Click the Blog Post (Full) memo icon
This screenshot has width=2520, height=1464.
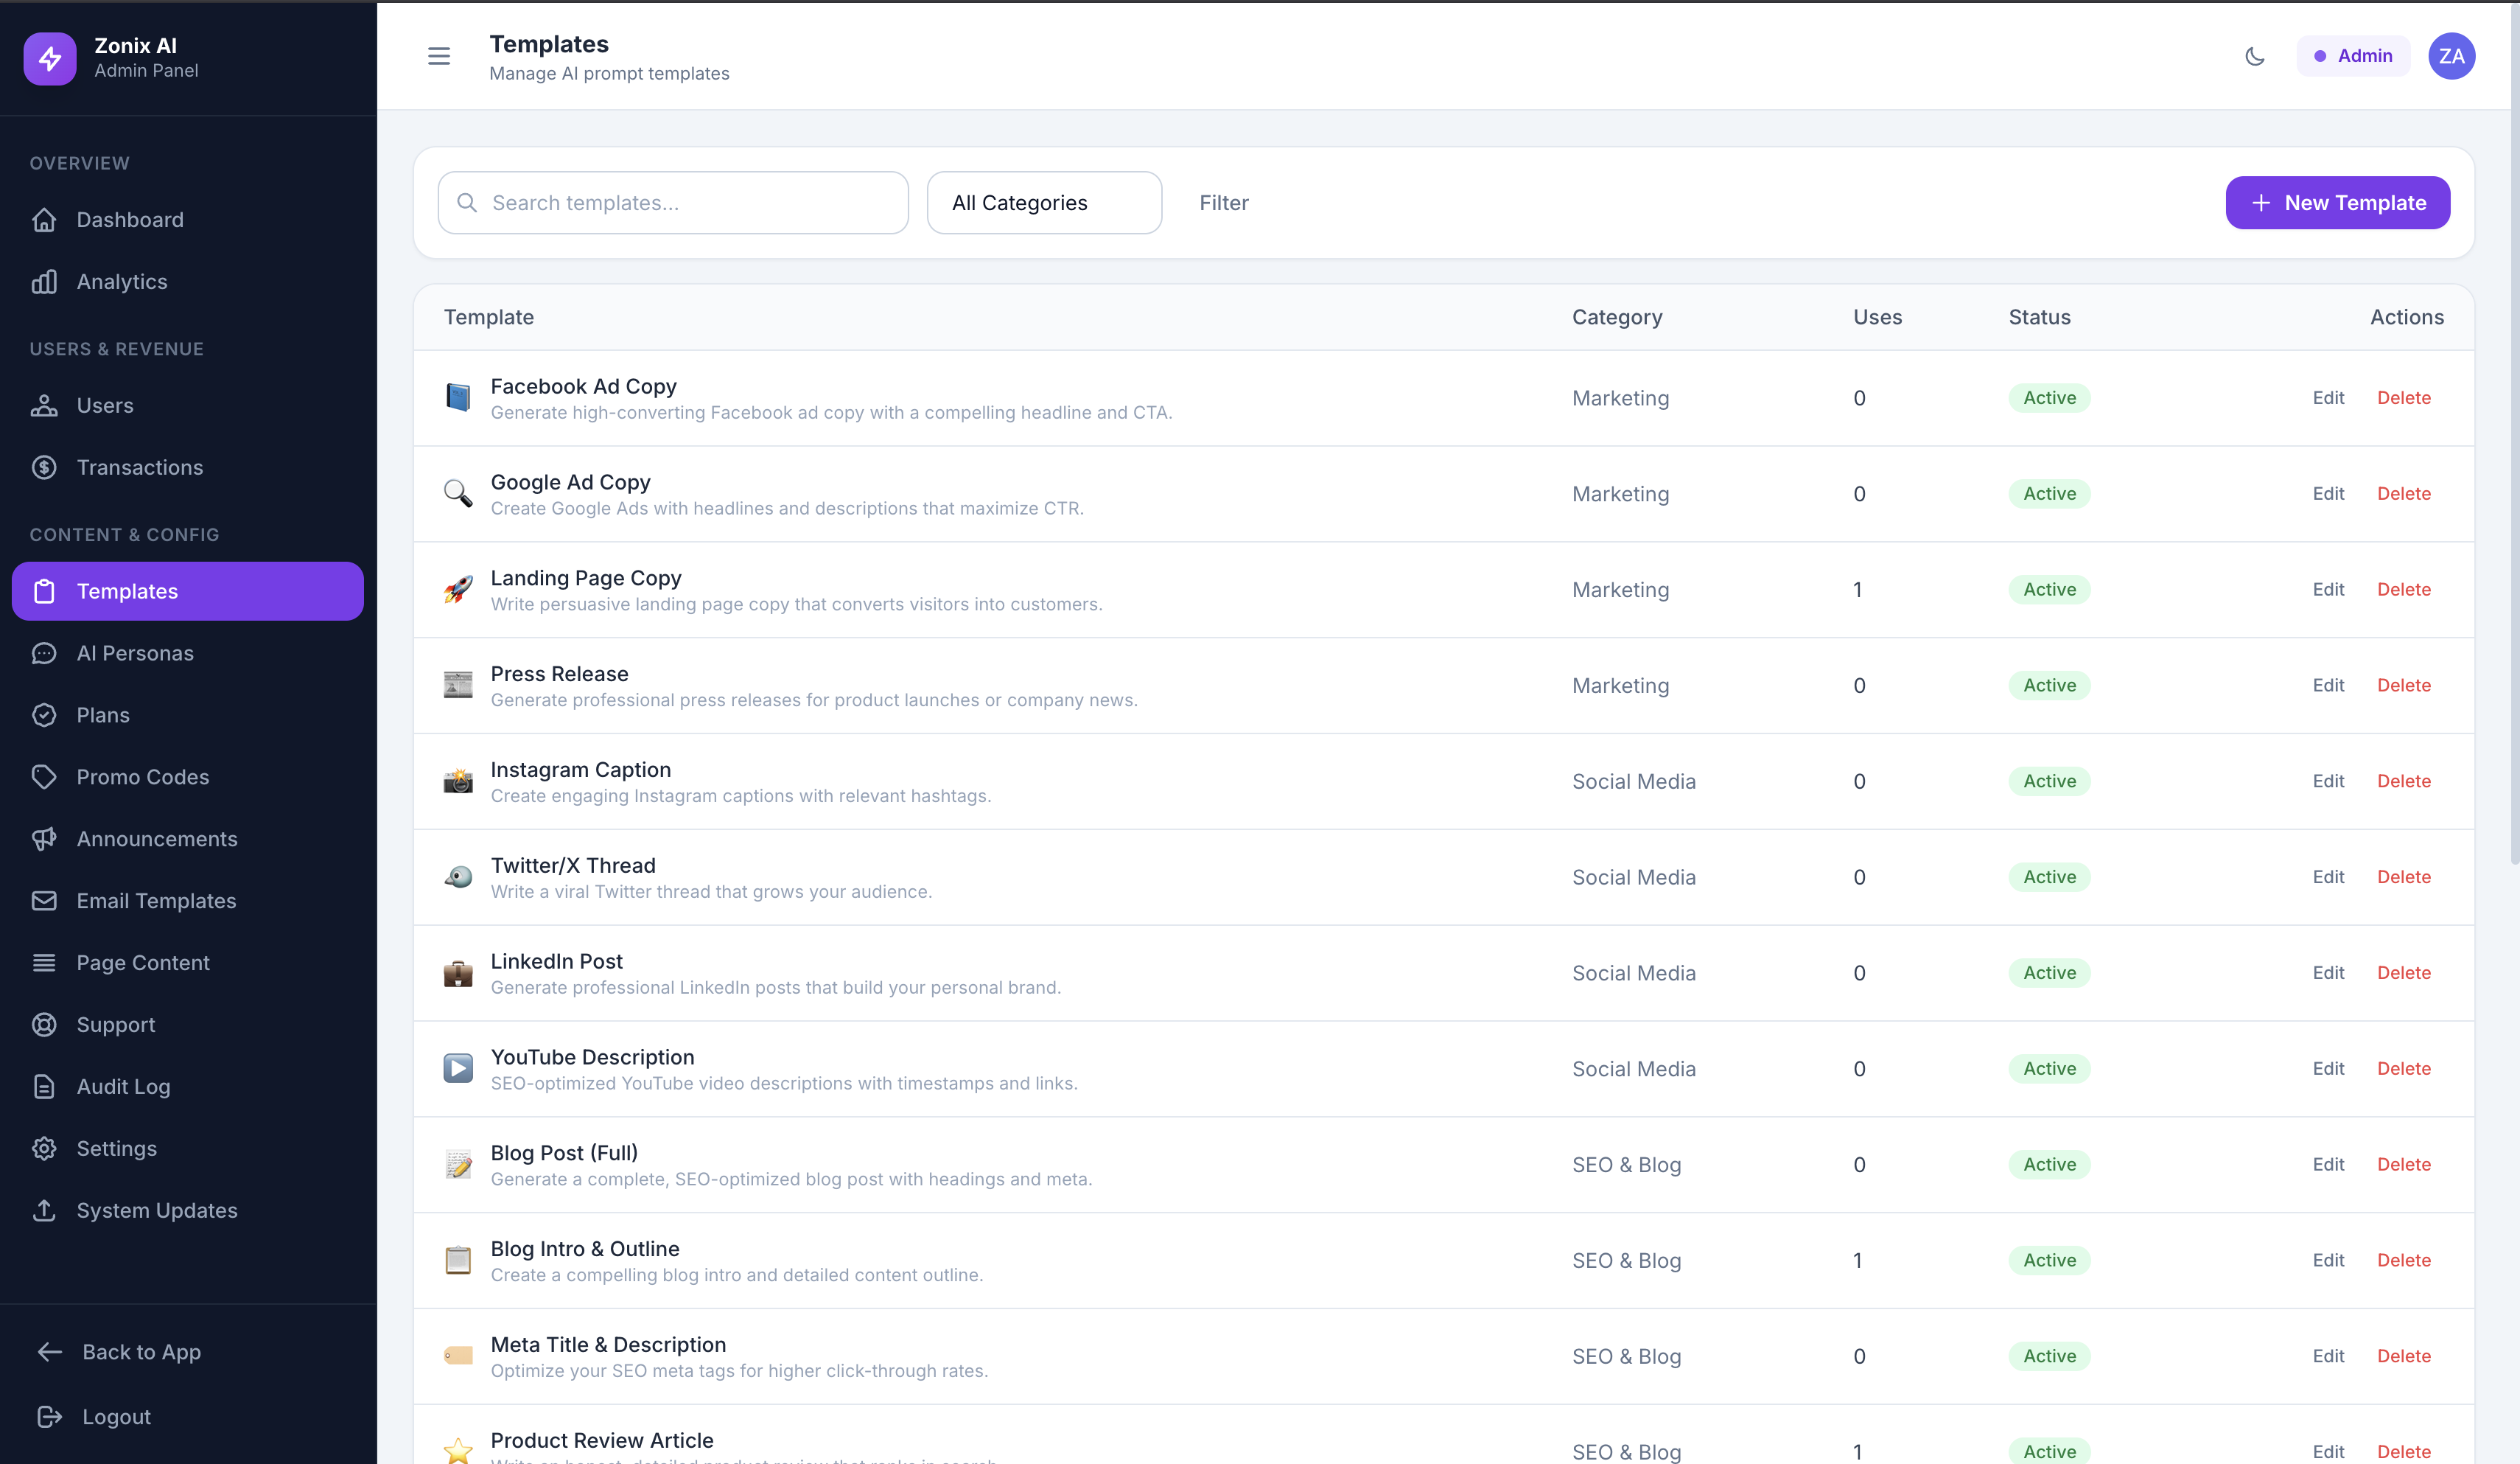point(458,1165)
